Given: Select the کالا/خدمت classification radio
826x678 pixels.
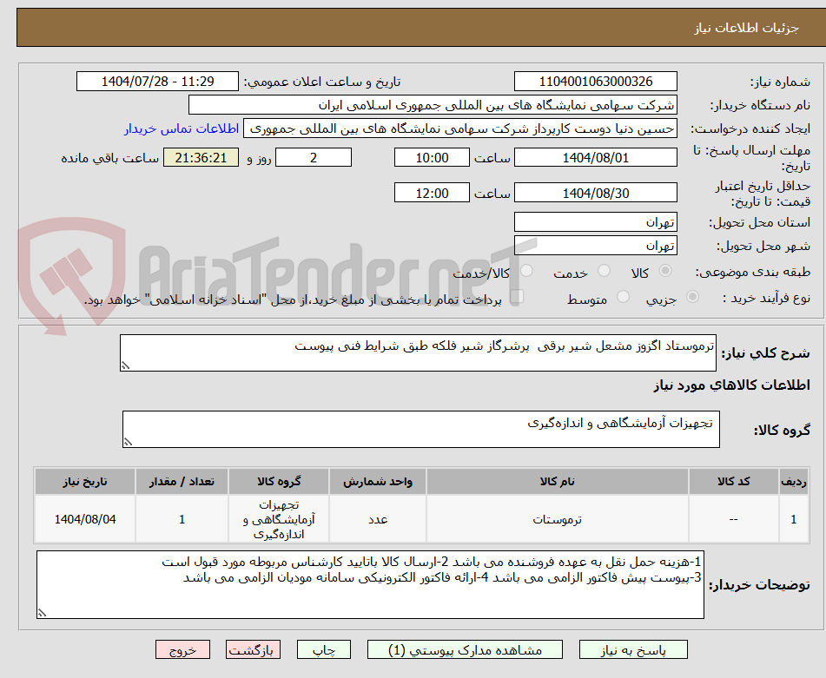Looking at the screenshot, I should pyautogui.click(x=526, y=272).
